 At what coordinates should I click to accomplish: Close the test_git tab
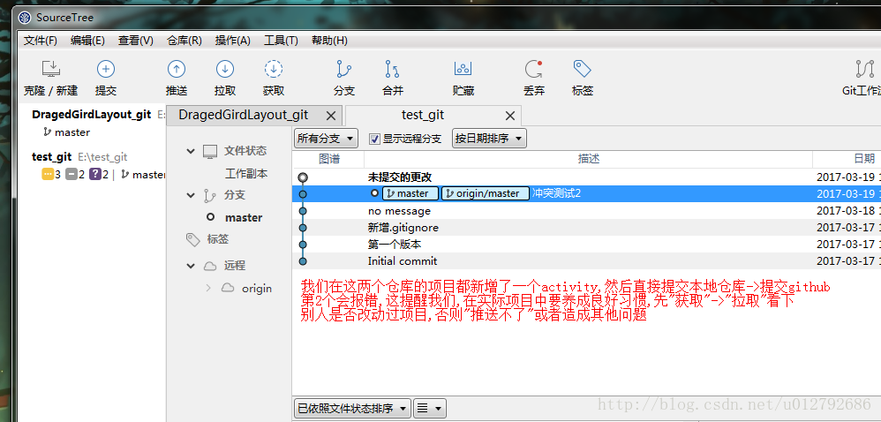[x=510, y=116]
